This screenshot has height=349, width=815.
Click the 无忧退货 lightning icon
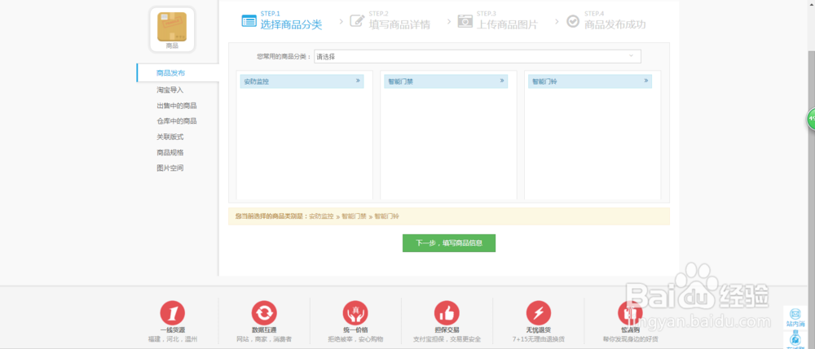click(539, 313)
